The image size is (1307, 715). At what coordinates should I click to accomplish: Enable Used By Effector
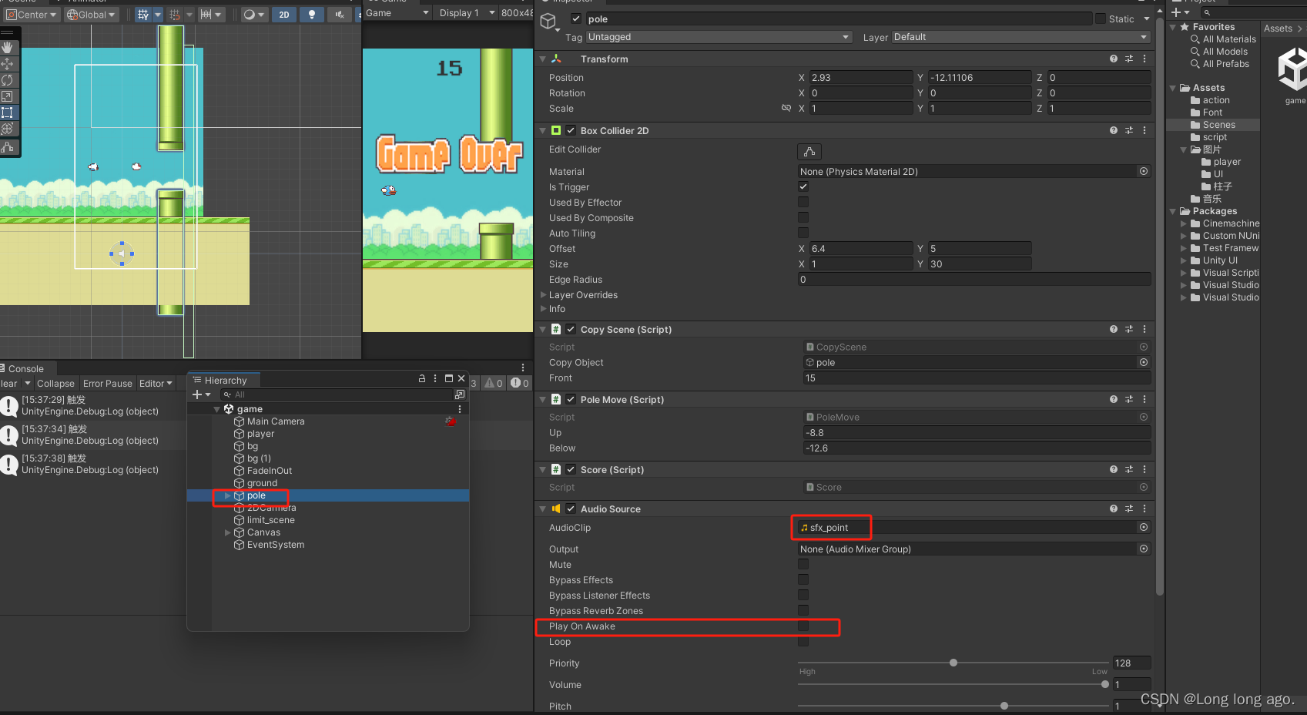803,202
